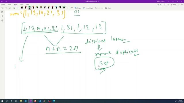Open recent notes from the sidebar
Image resolution: width=184 pixels, height=103 pixels.
(2, 20)
